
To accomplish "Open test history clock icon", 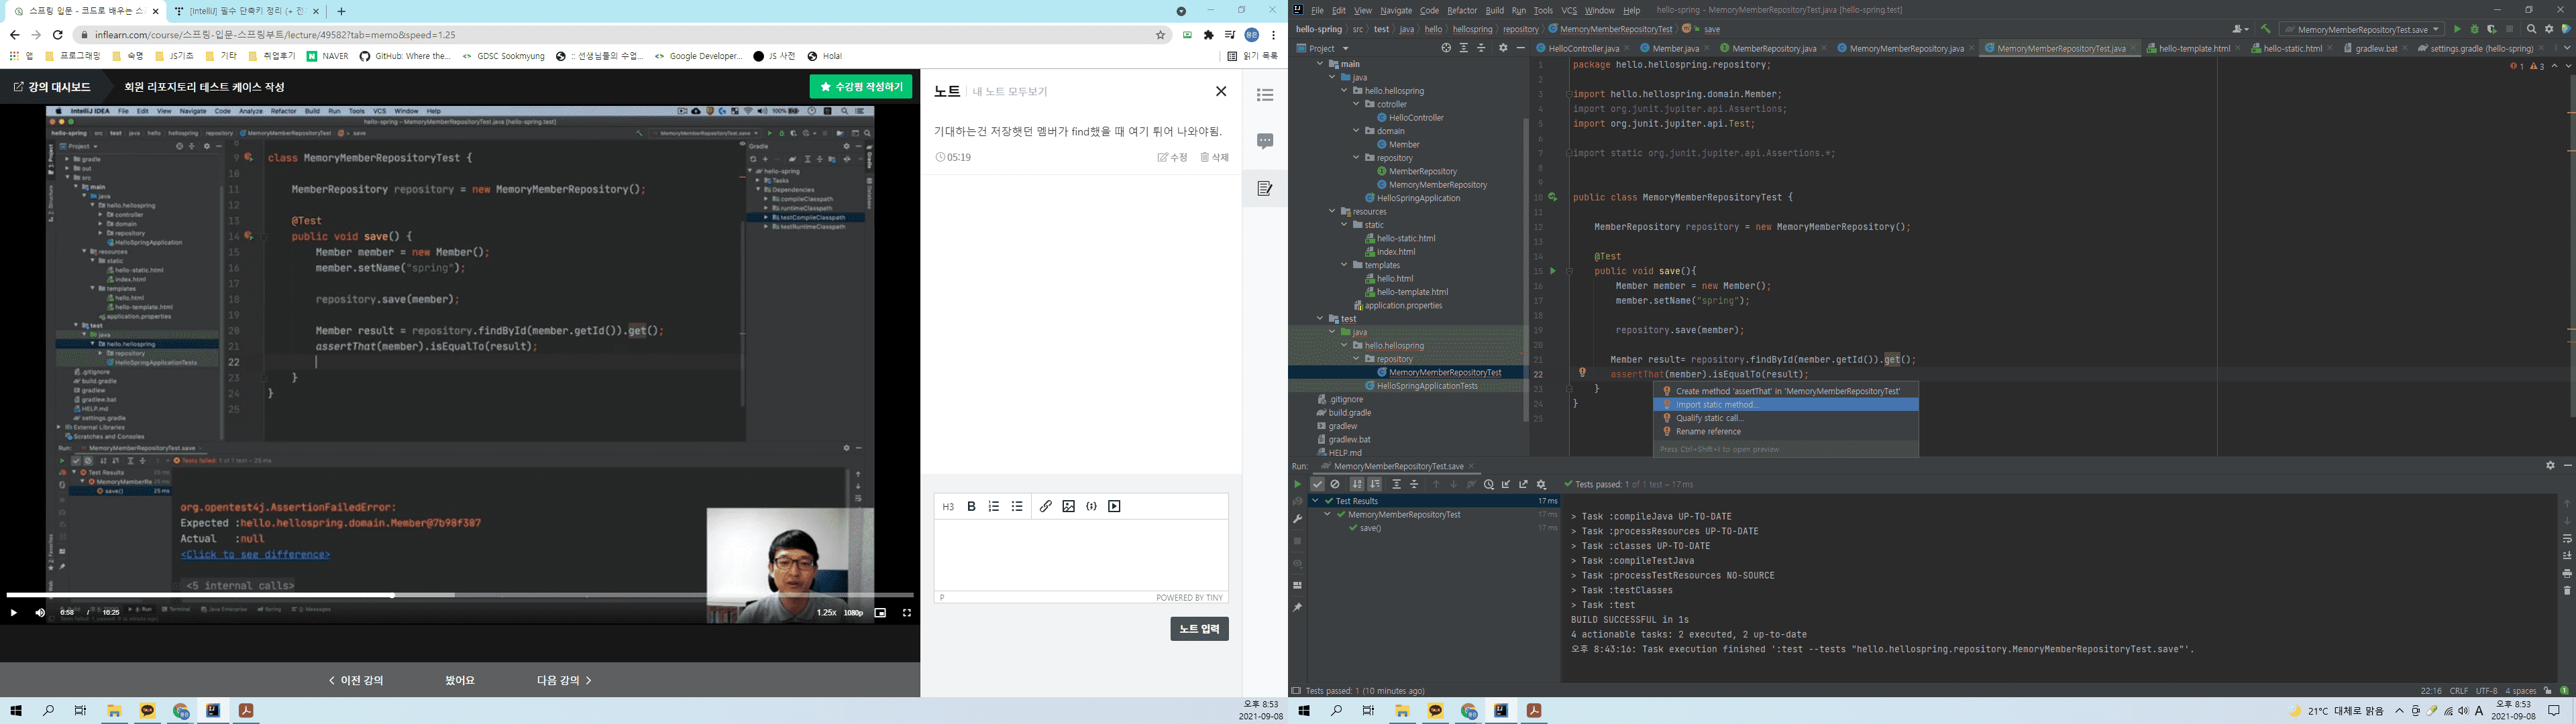I will tap(1489, 484).
